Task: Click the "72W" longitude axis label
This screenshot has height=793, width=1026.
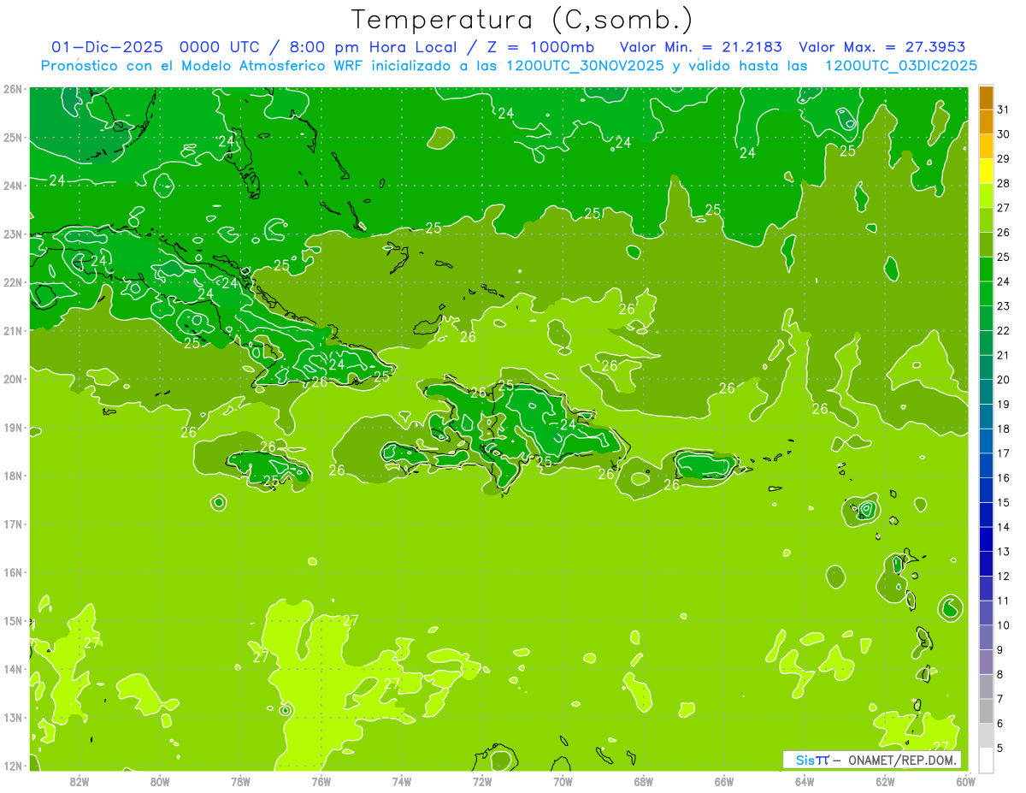Action: [482, 781]
